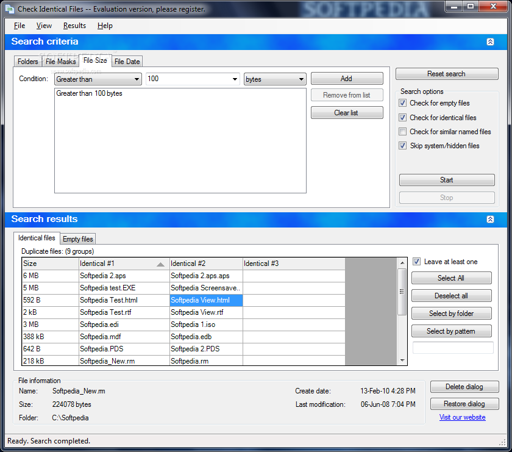The width and height of the screenshot is (512, 452).
Task: Click the Reset search button
Action: (447, 74)
